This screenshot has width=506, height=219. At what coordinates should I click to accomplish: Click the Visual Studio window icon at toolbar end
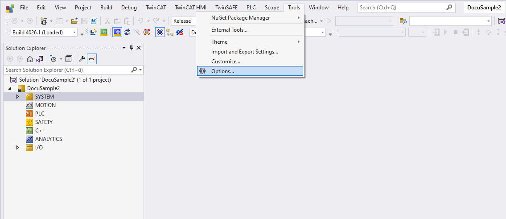point(502,21)
